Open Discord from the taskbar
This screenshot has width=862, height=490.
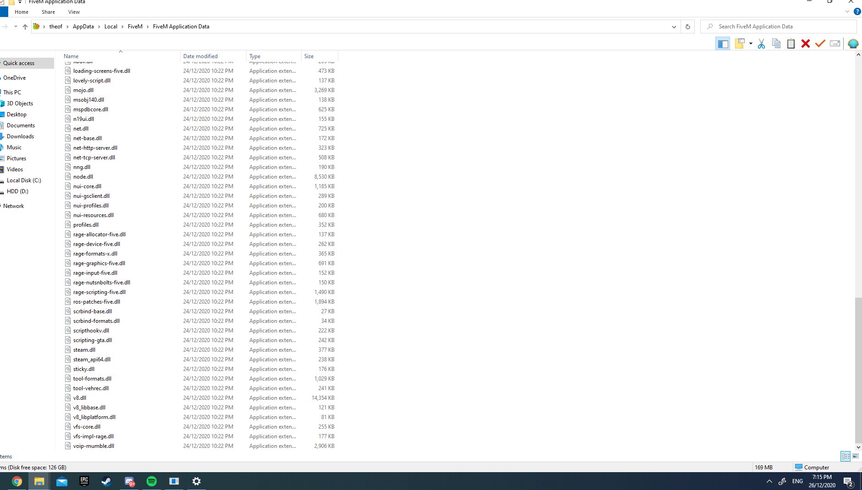click(x=129, y=481)
